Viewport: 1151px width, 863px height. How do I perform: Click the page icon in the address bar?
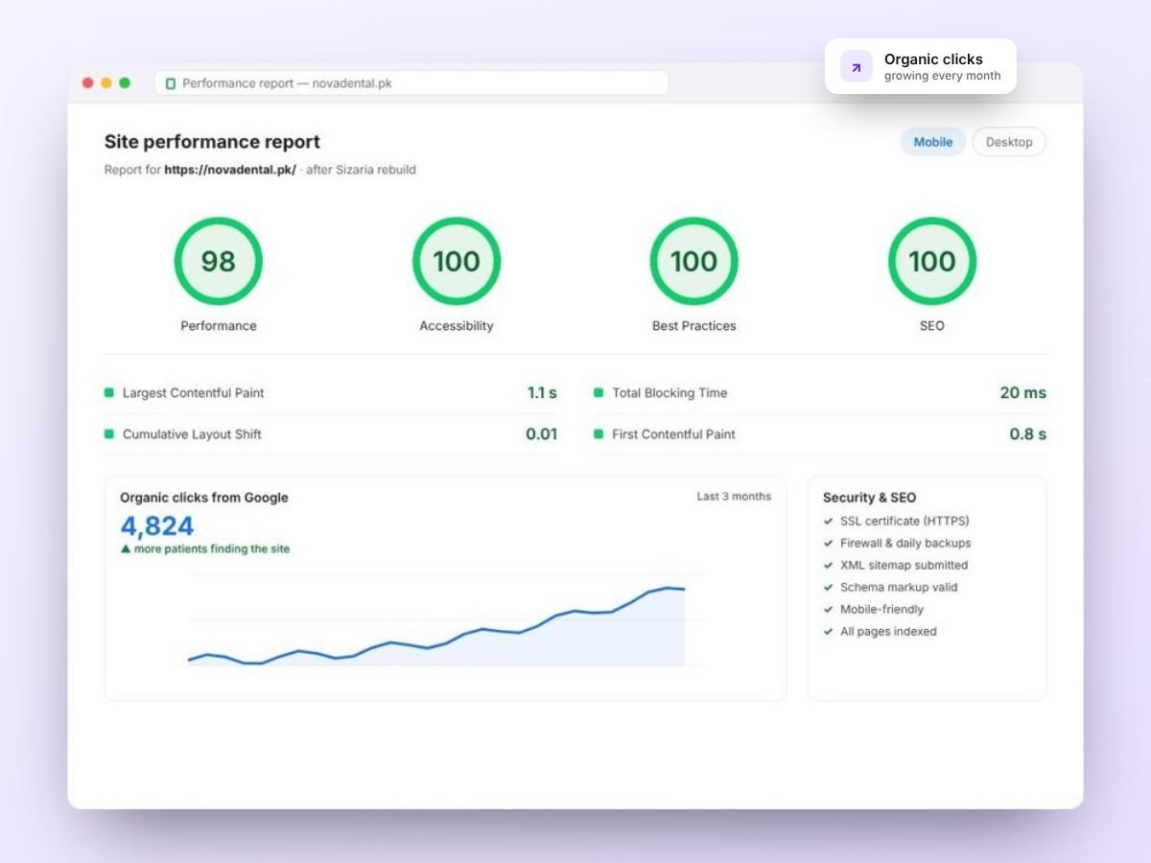(171, 83)
